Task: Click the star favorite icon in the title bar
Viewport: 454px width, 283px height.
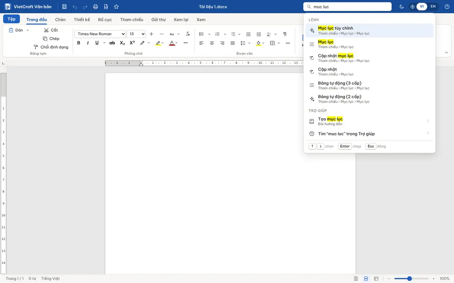Action: (x=116, y=7)
